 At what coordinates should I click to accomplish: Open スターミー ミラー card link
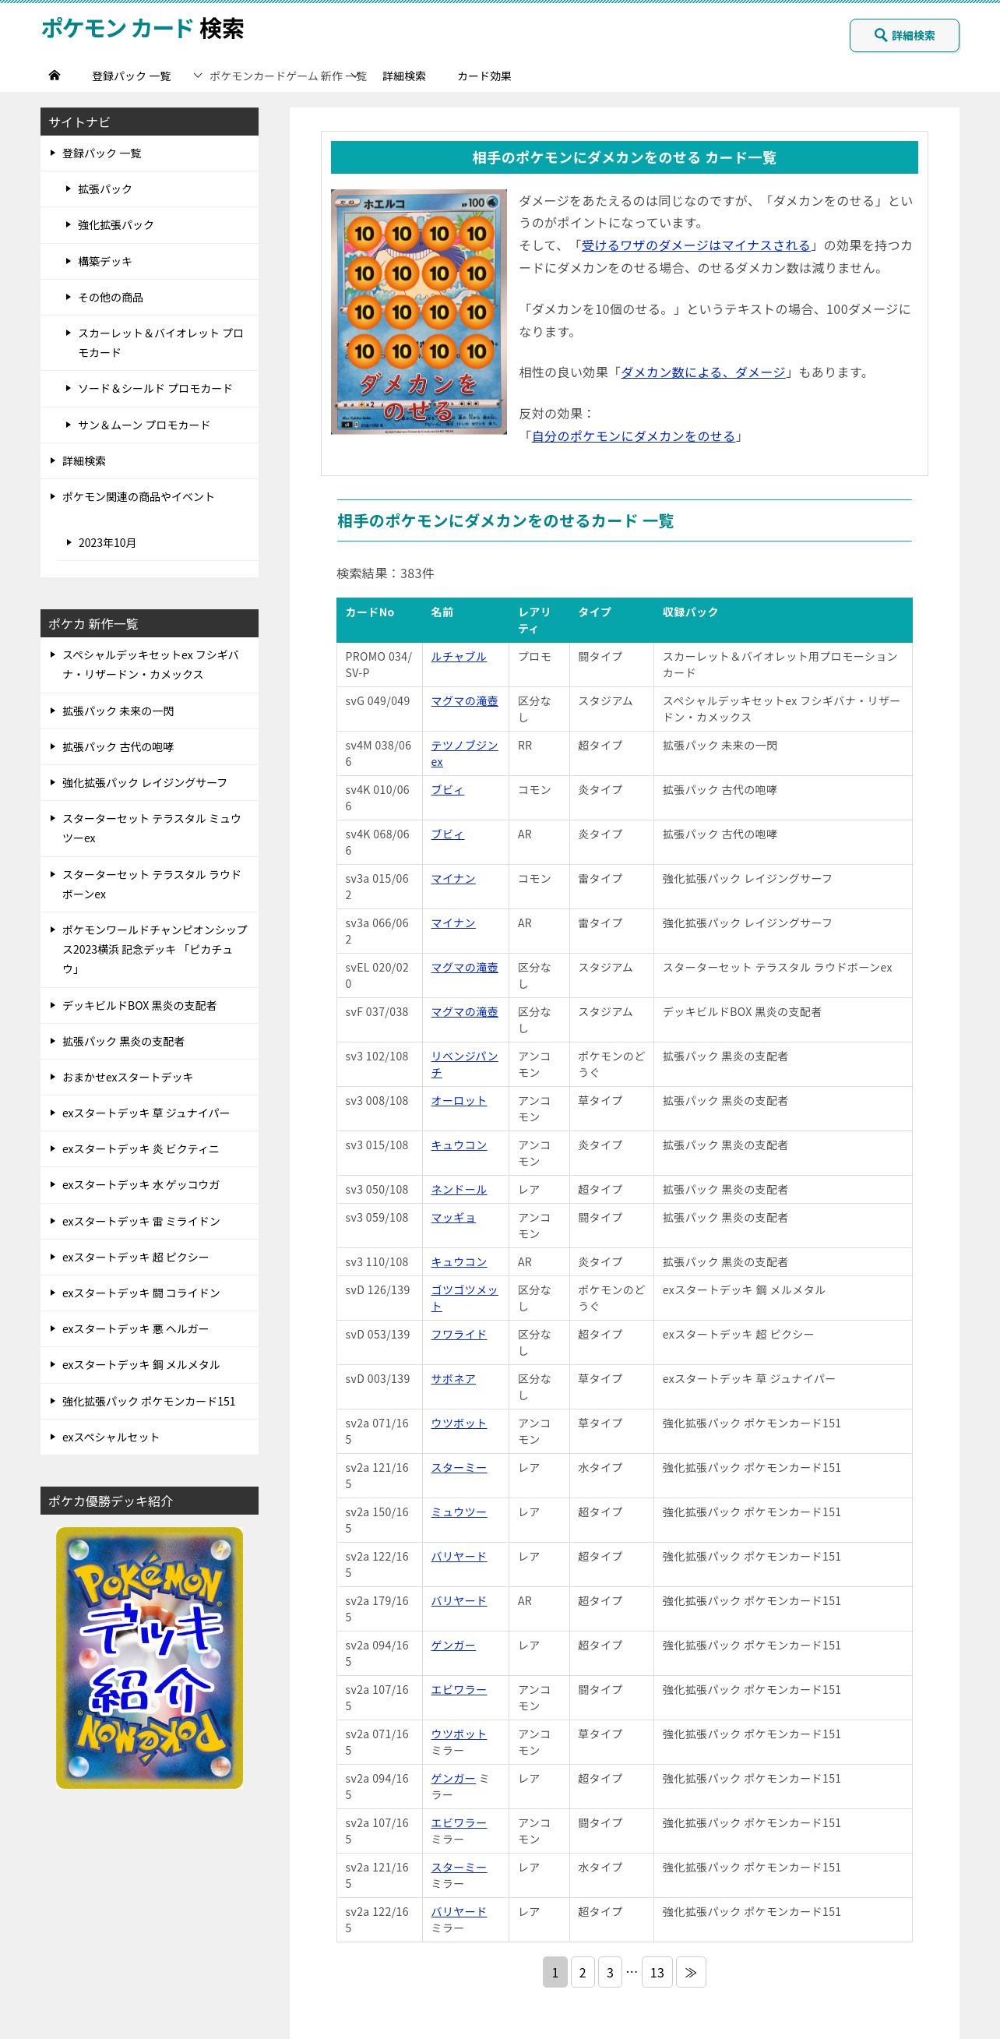point(459,1868)
